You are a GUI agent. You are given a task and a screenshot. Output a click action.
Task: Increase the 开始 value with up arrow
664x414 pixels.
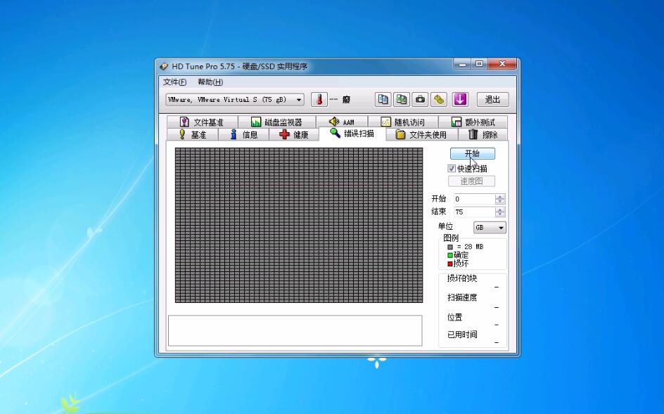(500, 196)
